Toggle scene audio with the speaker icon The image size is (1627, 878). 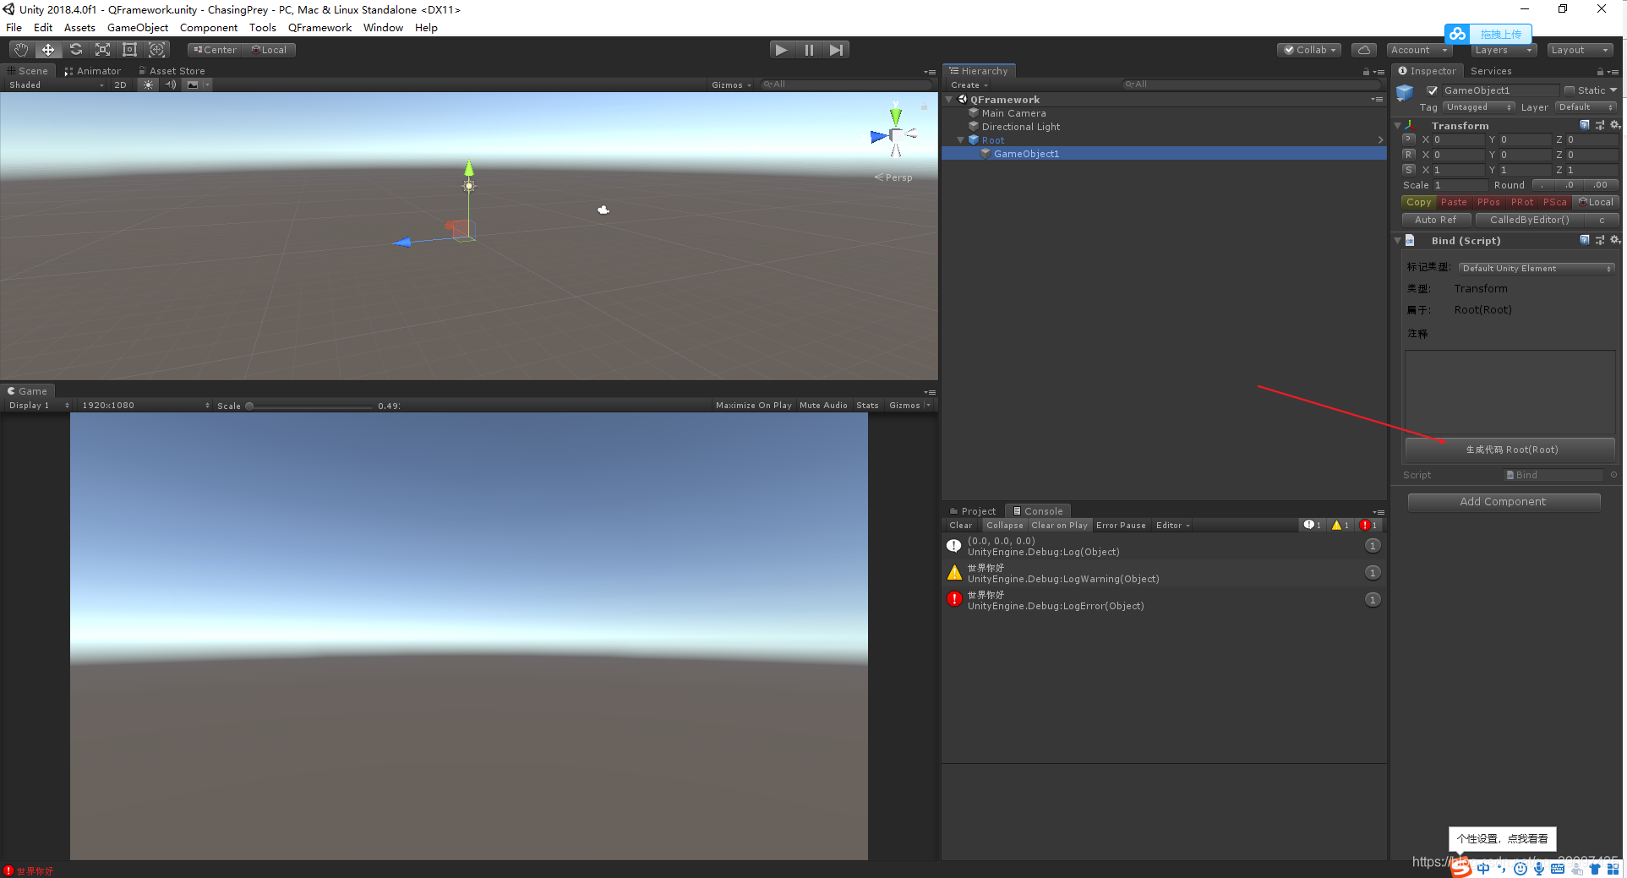[x=170, y=85]
